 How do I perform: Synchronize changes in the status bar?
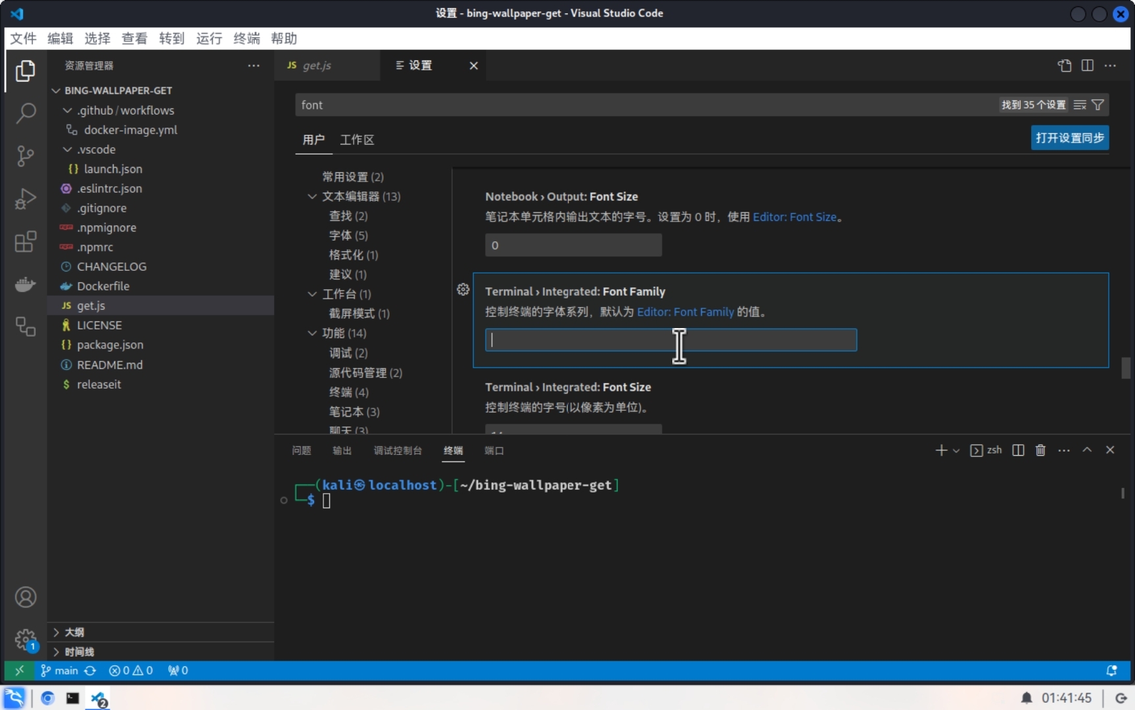pyautogui.click(x=90, y=671)
